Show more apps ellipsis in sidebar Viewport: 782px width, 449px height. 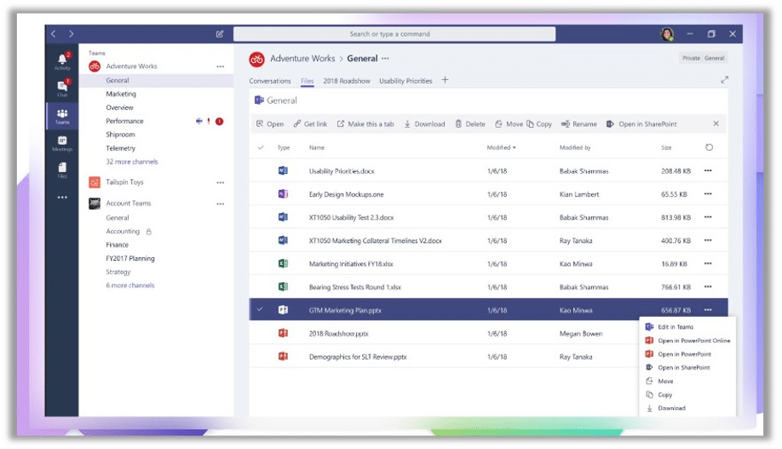pos(62,198)
